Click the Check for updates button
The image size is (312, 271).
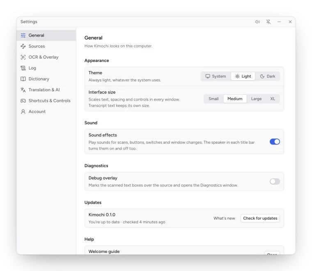point(260,218)
